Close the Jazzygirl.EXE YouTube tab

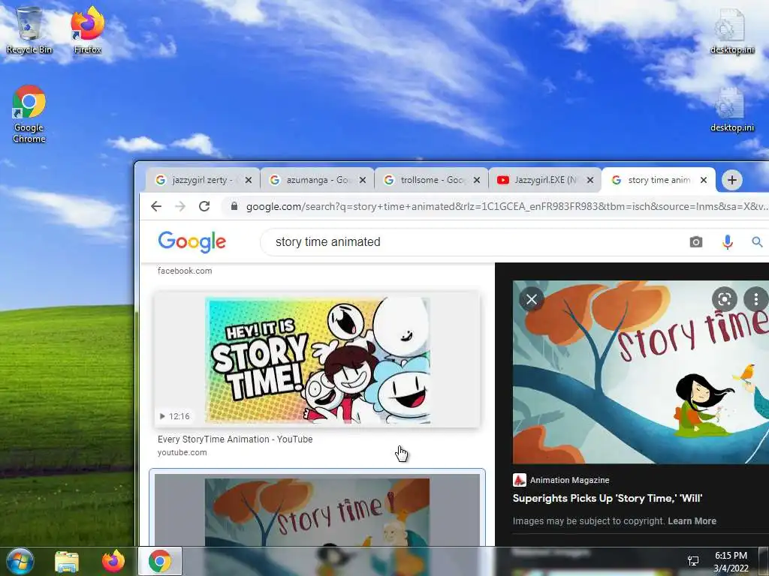590,180
